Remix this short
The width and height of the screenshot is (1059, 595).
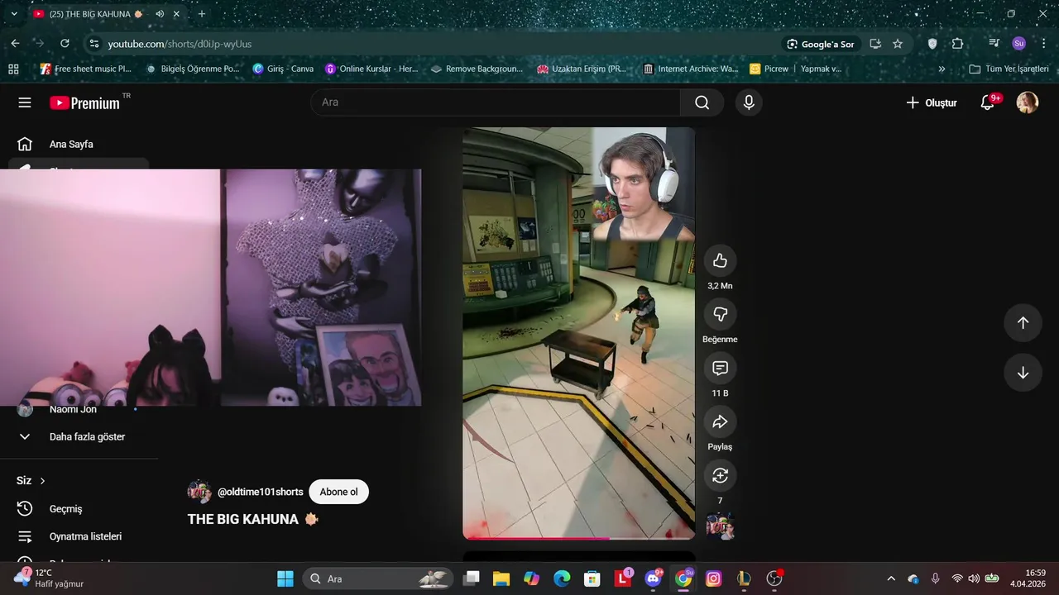(x=720, y=476)
